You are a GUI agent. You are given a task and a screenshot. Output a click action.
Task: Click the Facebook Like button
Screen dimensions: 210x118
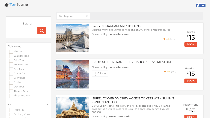point(201,5)
